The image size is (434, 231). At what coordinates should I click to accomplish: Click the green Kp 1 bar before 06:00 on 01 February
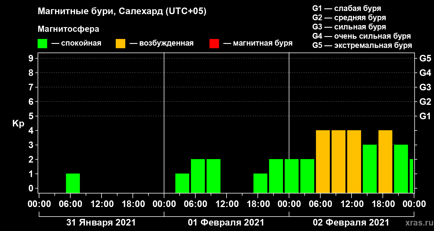(x=182, y=183)
